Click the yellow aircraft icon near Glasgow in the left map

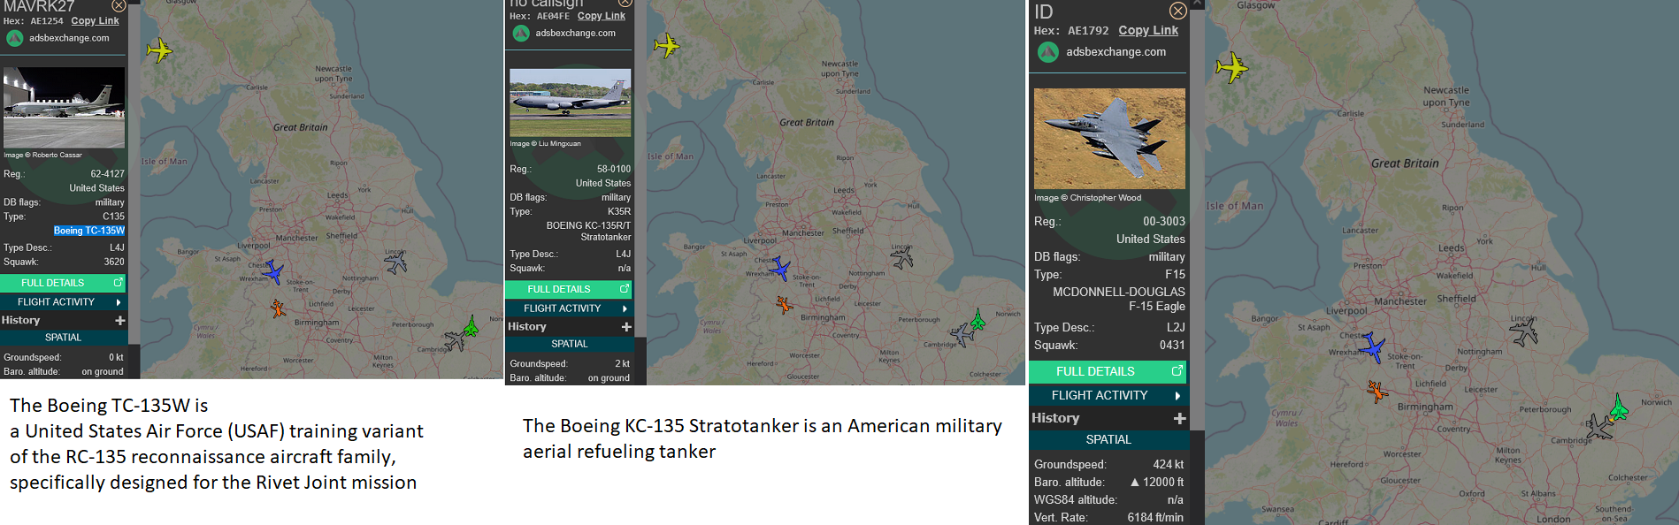click(x=159, y=49)
